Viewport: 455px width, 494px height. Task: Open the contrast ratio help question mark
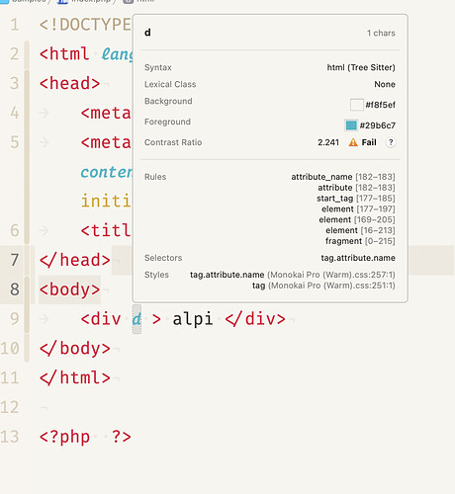point(391,142)
